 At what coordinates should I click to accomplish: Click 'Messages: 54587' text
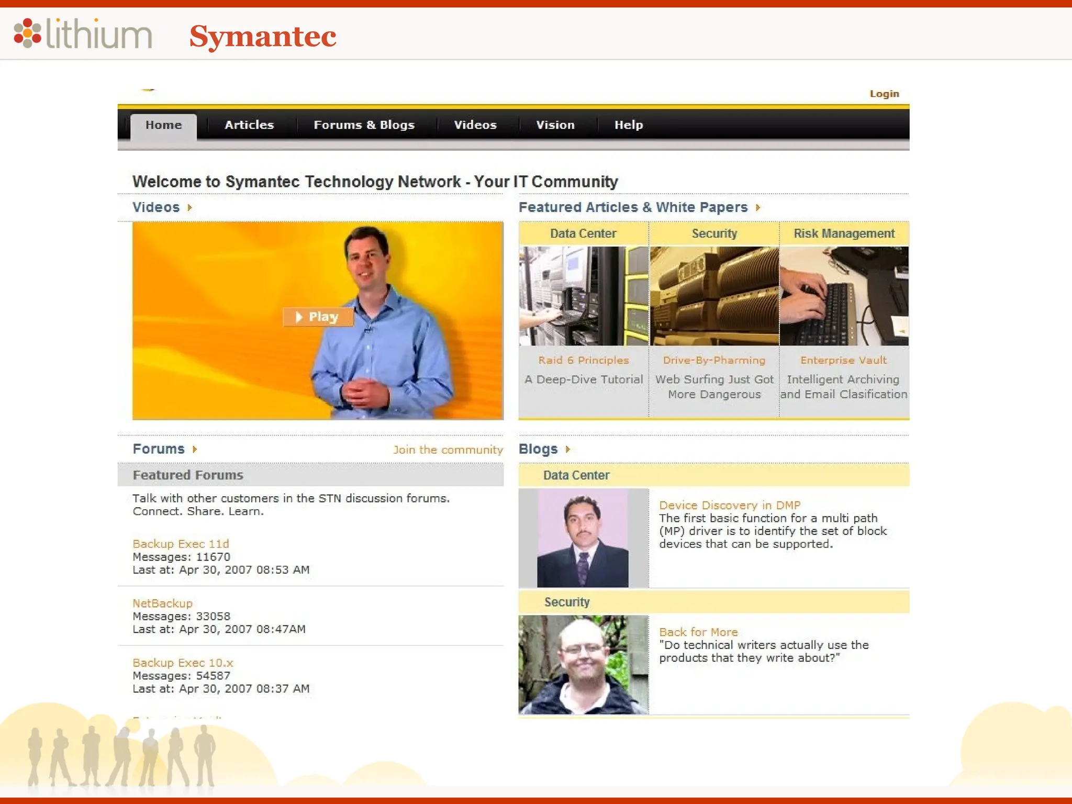coord(181,676)
